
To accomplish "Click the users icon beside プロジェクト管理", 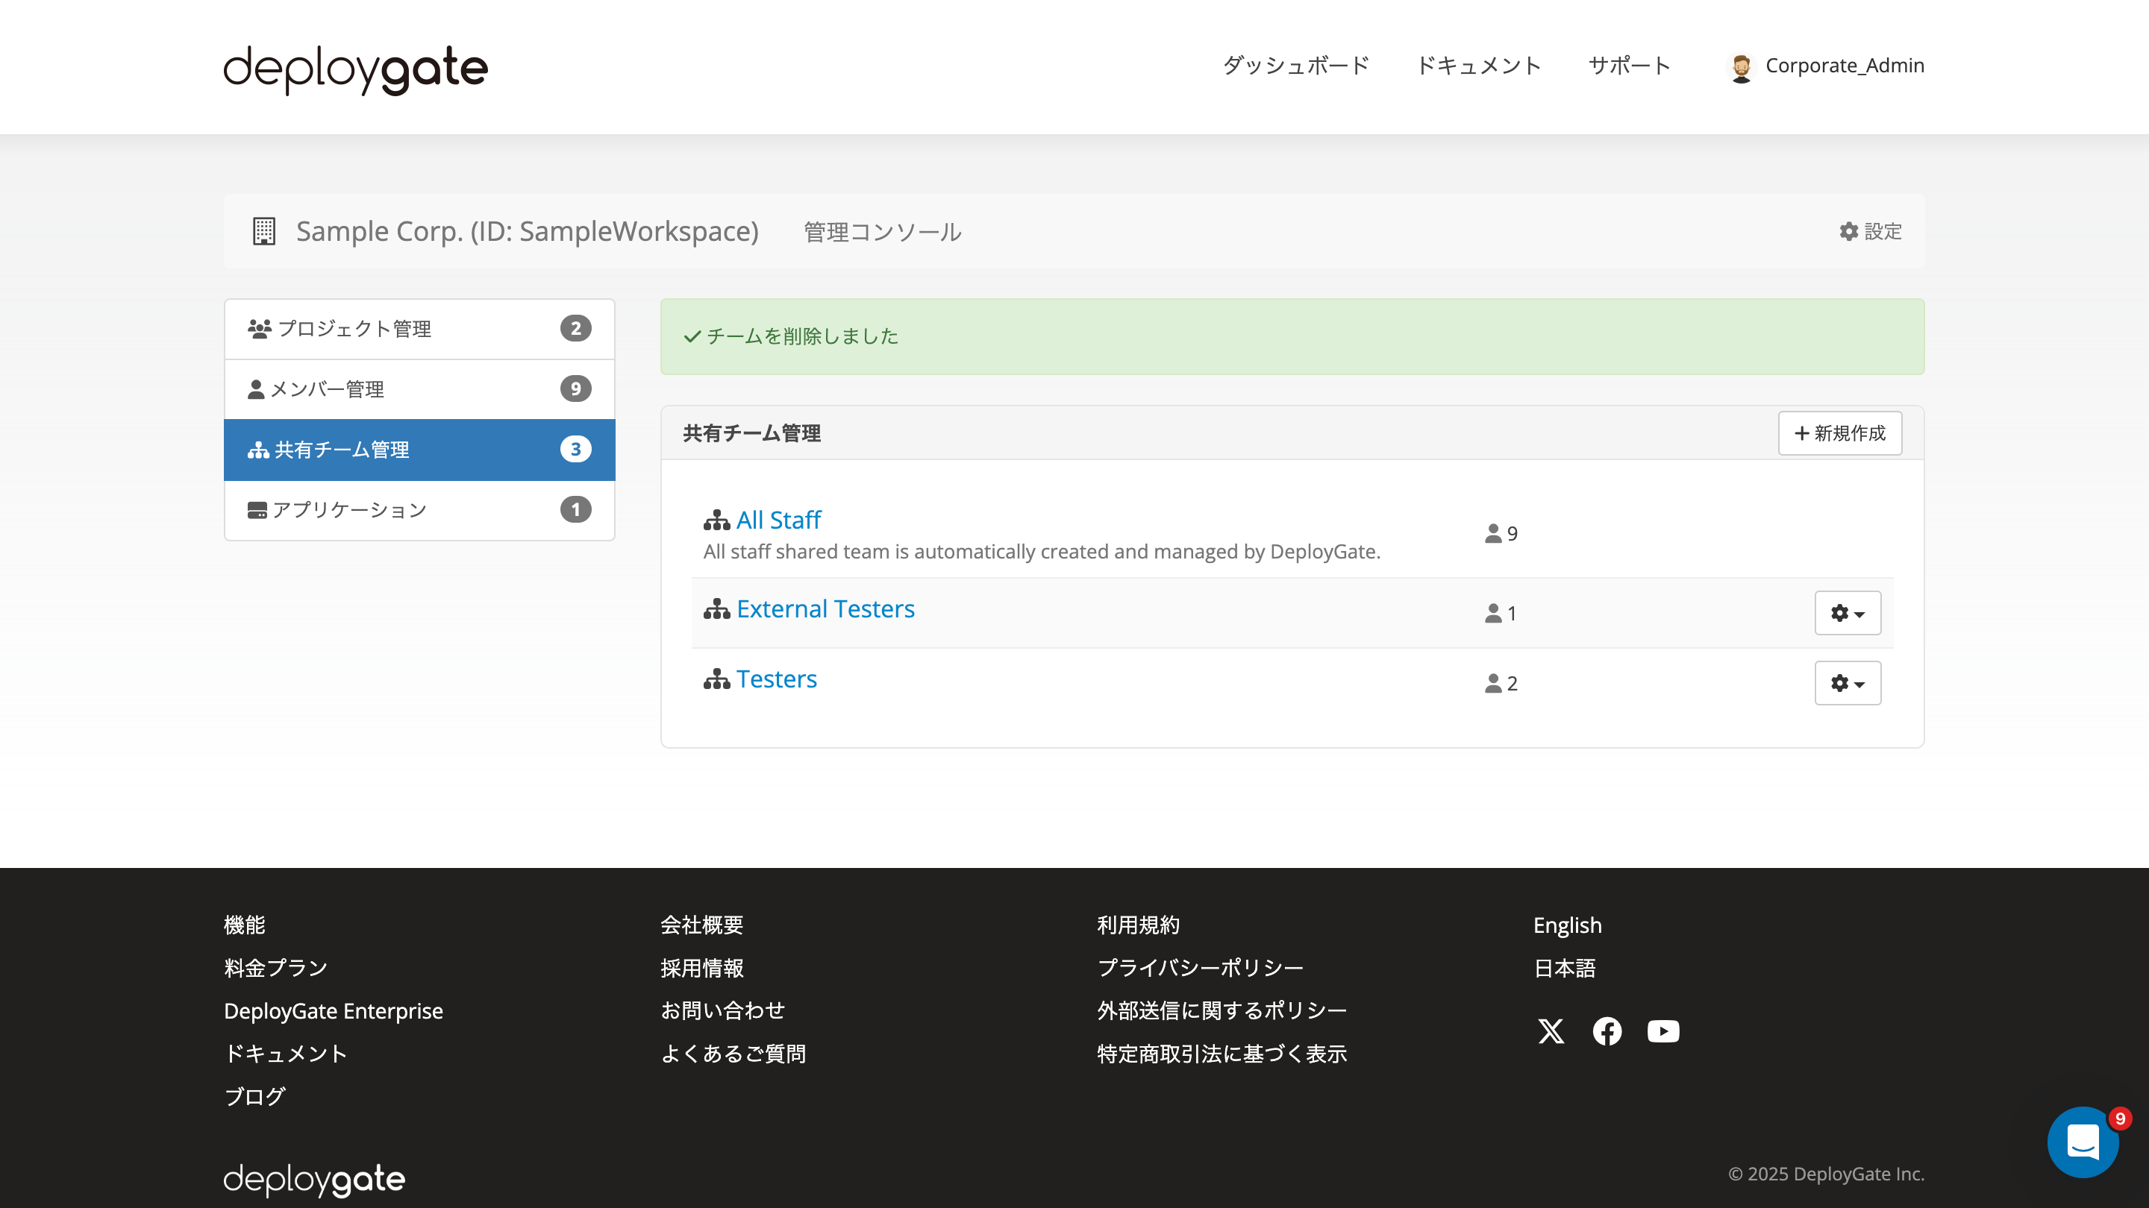I will point(260,328).
